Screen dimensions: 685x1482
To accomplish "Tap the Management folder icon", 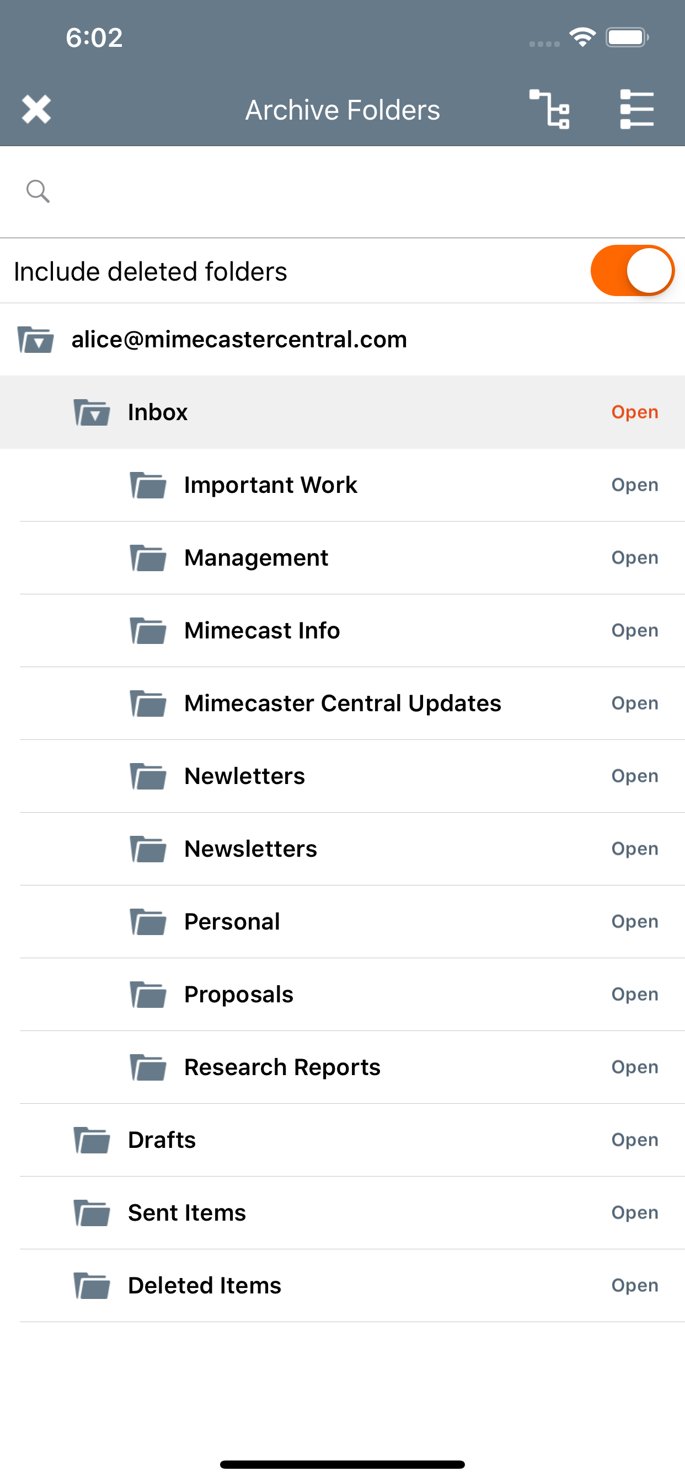I will click(148, 557).
